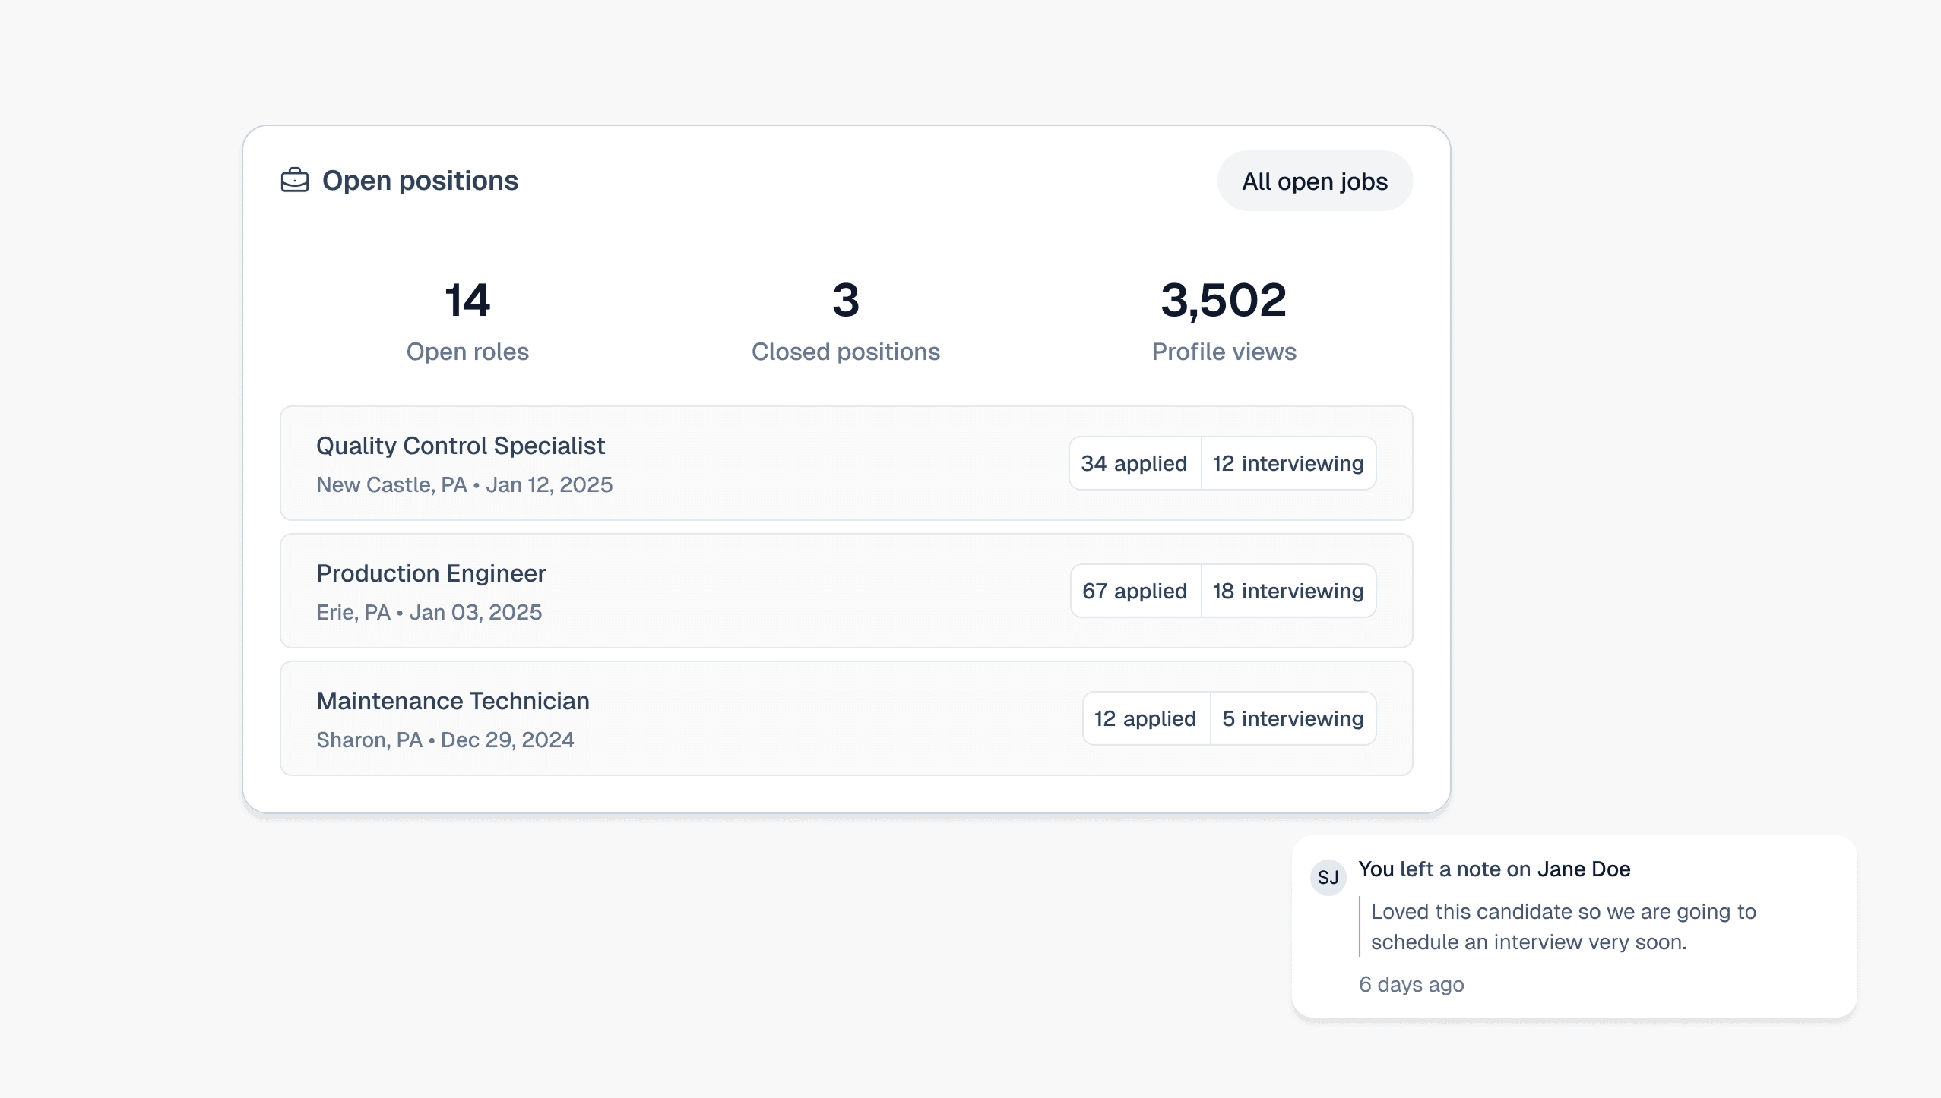Open the All open jobs button
This screenshot has height=1098, width=1941.
pyautogui.click(x=1314, y=181)
